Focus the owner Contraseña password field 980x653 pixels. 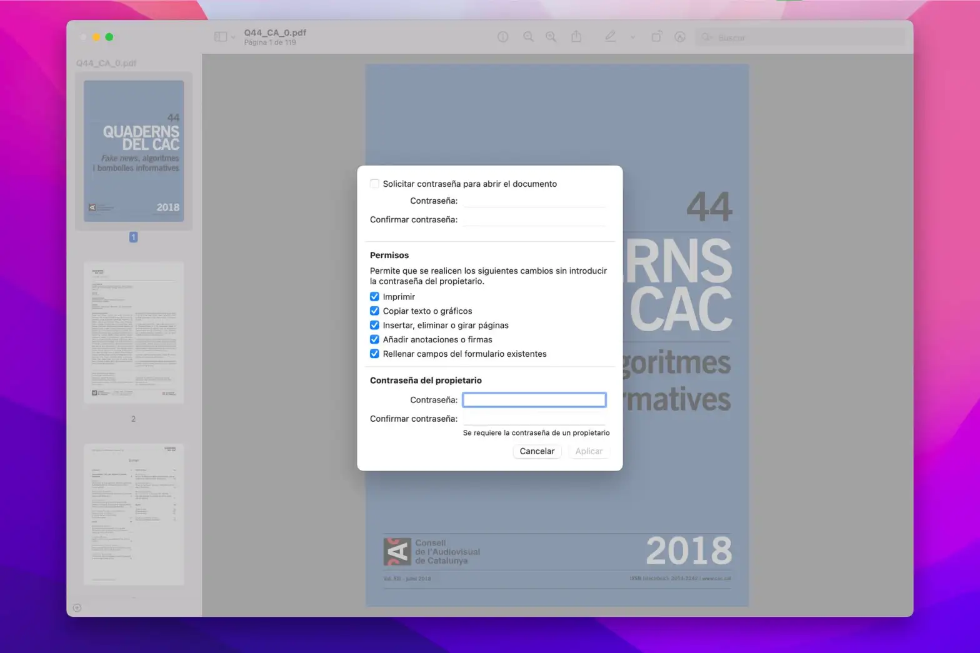click(x=534, y=400)
